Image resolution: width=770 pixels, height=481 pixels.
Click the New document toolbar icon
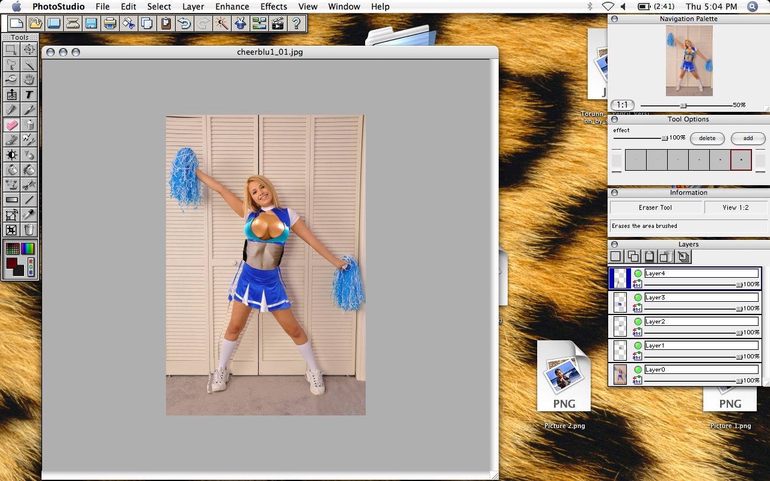point(16,23)
